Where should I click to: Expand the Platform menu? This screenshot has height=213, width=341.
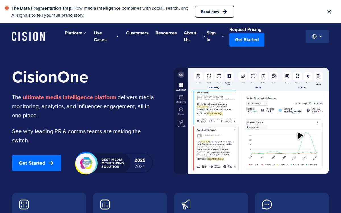click(75, 33)
